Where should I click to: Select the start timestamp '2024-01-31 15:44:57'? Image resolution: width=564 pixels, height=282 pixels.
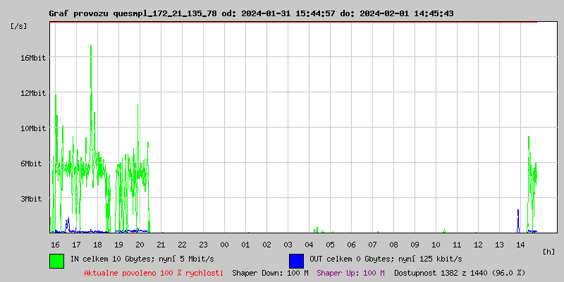[x=288, y=13]
